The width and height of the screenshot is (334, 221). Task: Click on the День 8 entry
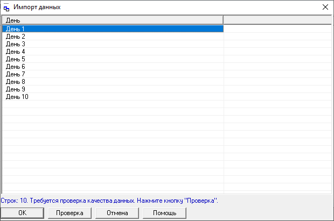click(16, 82)
